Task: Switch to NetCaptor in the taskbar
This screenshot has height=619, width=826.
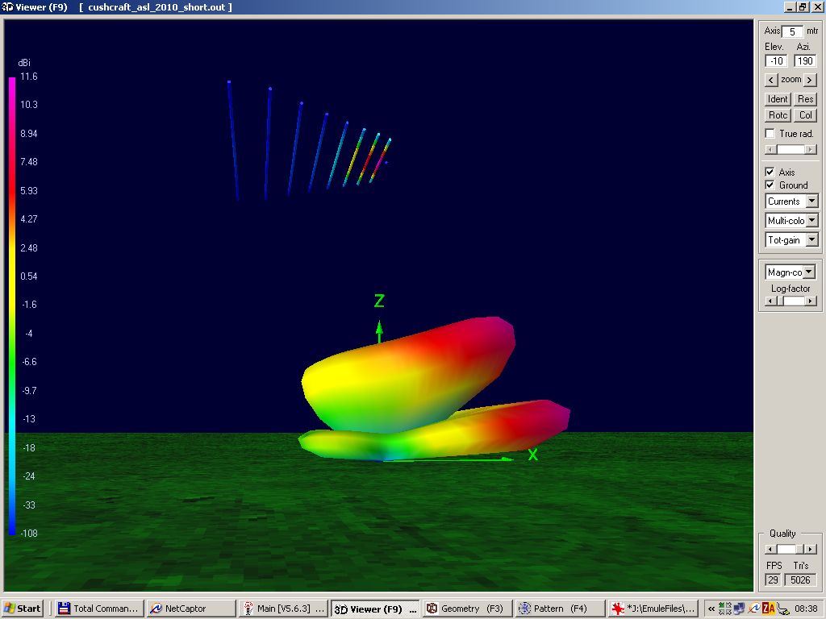Action: pos(190,609)
